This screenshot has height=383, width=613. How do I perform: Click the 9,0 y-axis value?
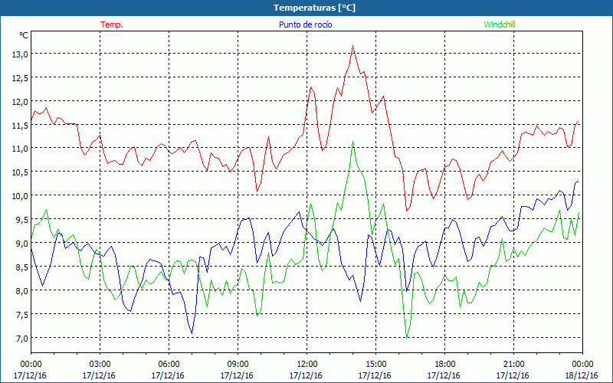pos(22,243)
